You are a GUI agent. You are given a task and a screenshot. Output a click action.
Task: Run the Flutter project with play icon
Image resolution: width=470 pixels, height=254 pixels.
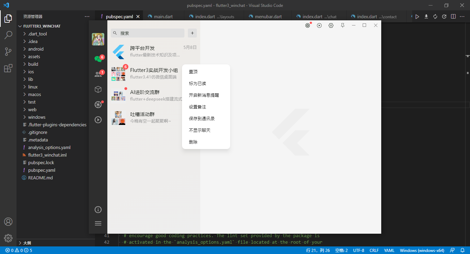click(x=417, y=17)
